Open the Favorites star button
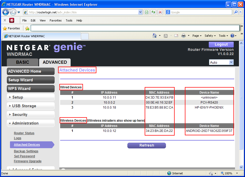This screenshot has width=245, height=177. [x=11, y=28]
